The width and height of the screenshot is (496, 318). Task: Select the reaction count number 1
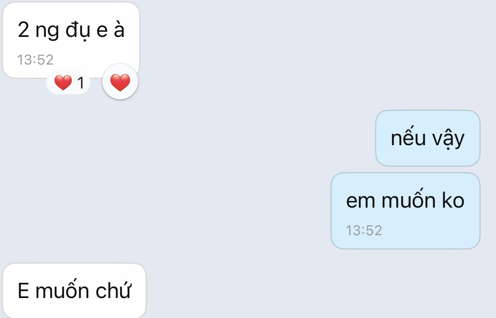(x=81, y=83)
